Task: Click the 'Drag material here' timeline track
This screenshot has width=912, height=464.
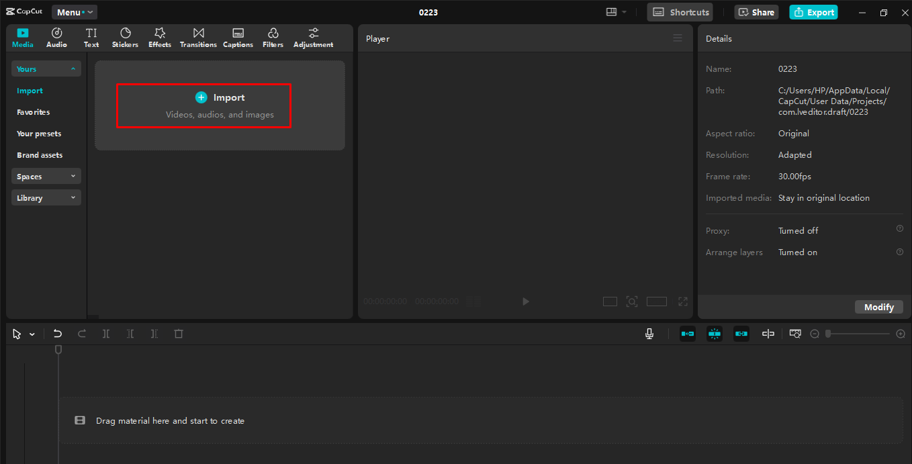Action: point(481,420)
